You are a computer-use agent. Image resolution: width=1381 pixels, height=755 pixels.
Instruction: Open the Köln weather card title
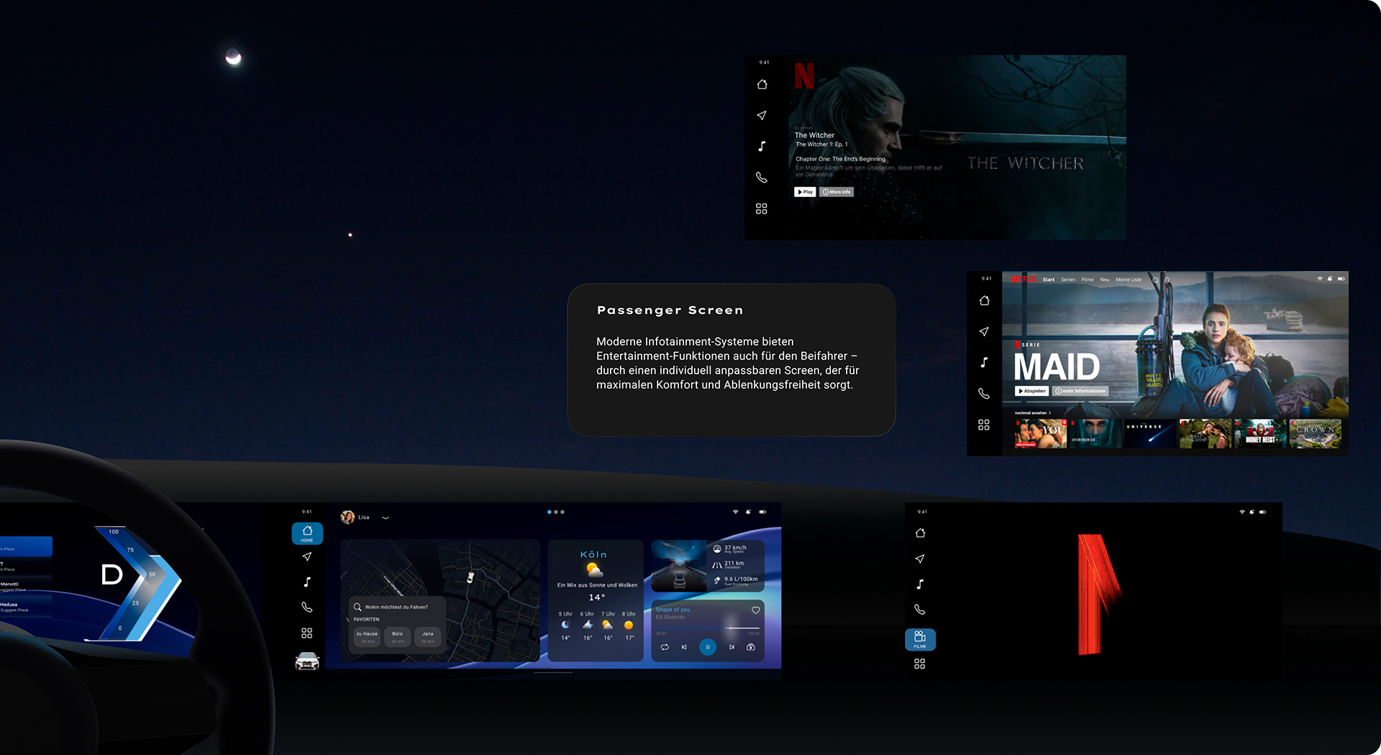[x=593, y=554]
